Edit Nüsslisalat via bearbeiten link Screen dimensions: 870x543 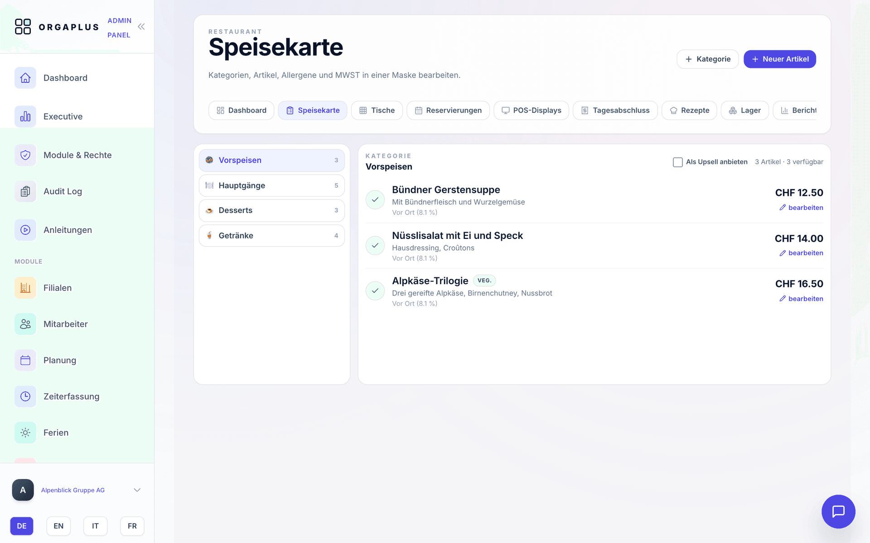tap(801, 253)
